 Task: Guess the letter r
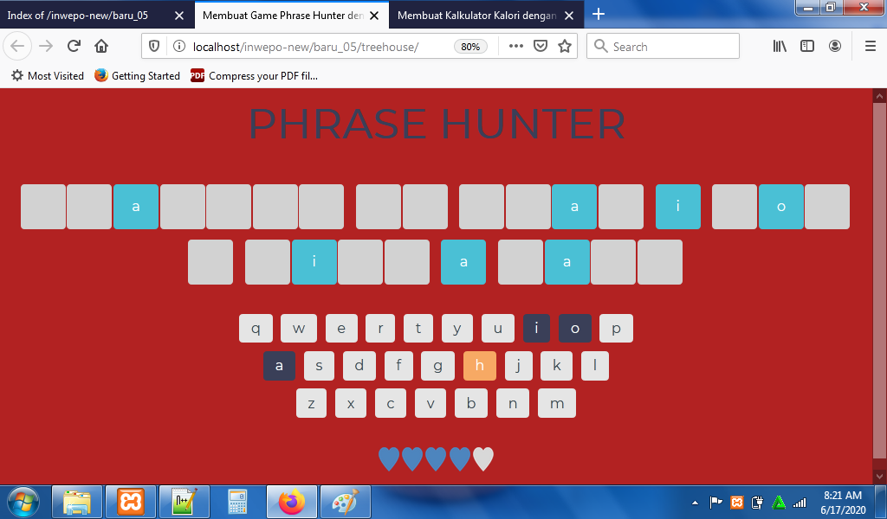[x=380, y=328]
